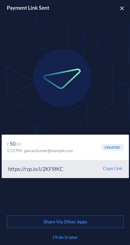This screenshot has width=130, height=245.
Task: Click the dark circle behind the plane icon
Action: pyautogui.click(x=62, y=78)
